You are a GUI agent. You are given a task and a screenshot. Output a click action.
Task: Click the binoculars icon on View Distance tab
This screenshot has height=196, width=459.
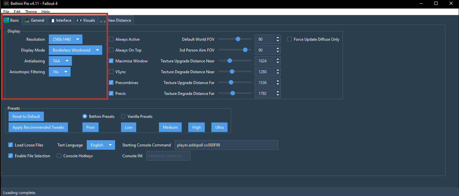pos(103,20)
